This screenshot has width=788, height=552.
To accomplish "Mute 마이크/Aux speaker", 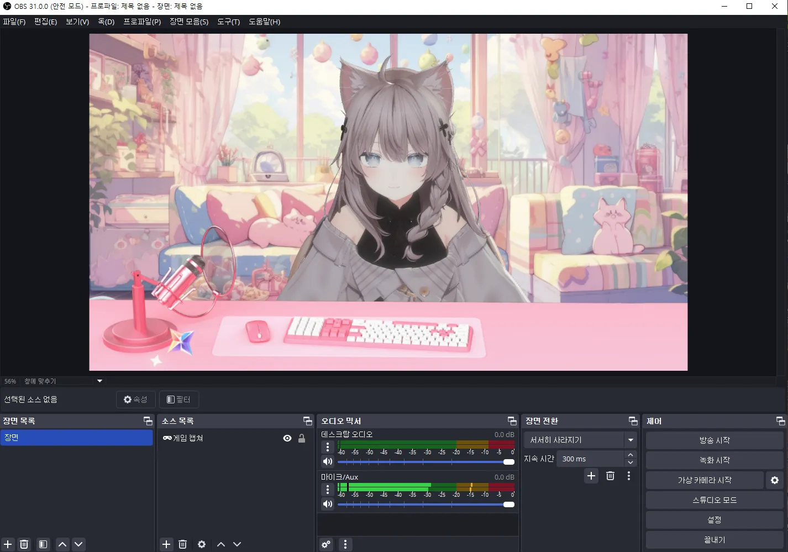I will (328, 504).
